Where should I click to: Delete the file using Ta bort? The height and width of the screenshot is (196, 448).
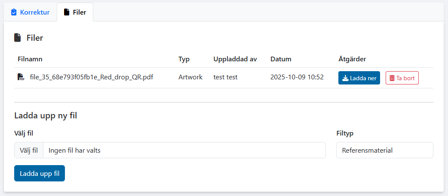402,78
